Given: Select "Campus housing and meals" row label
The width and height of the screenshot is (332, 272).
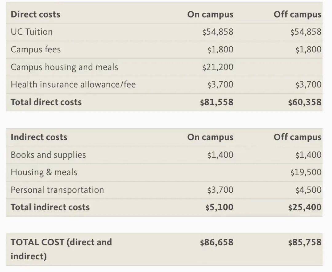Looking at the screenshot, I should pyautogui.click(x=64, y=67).
